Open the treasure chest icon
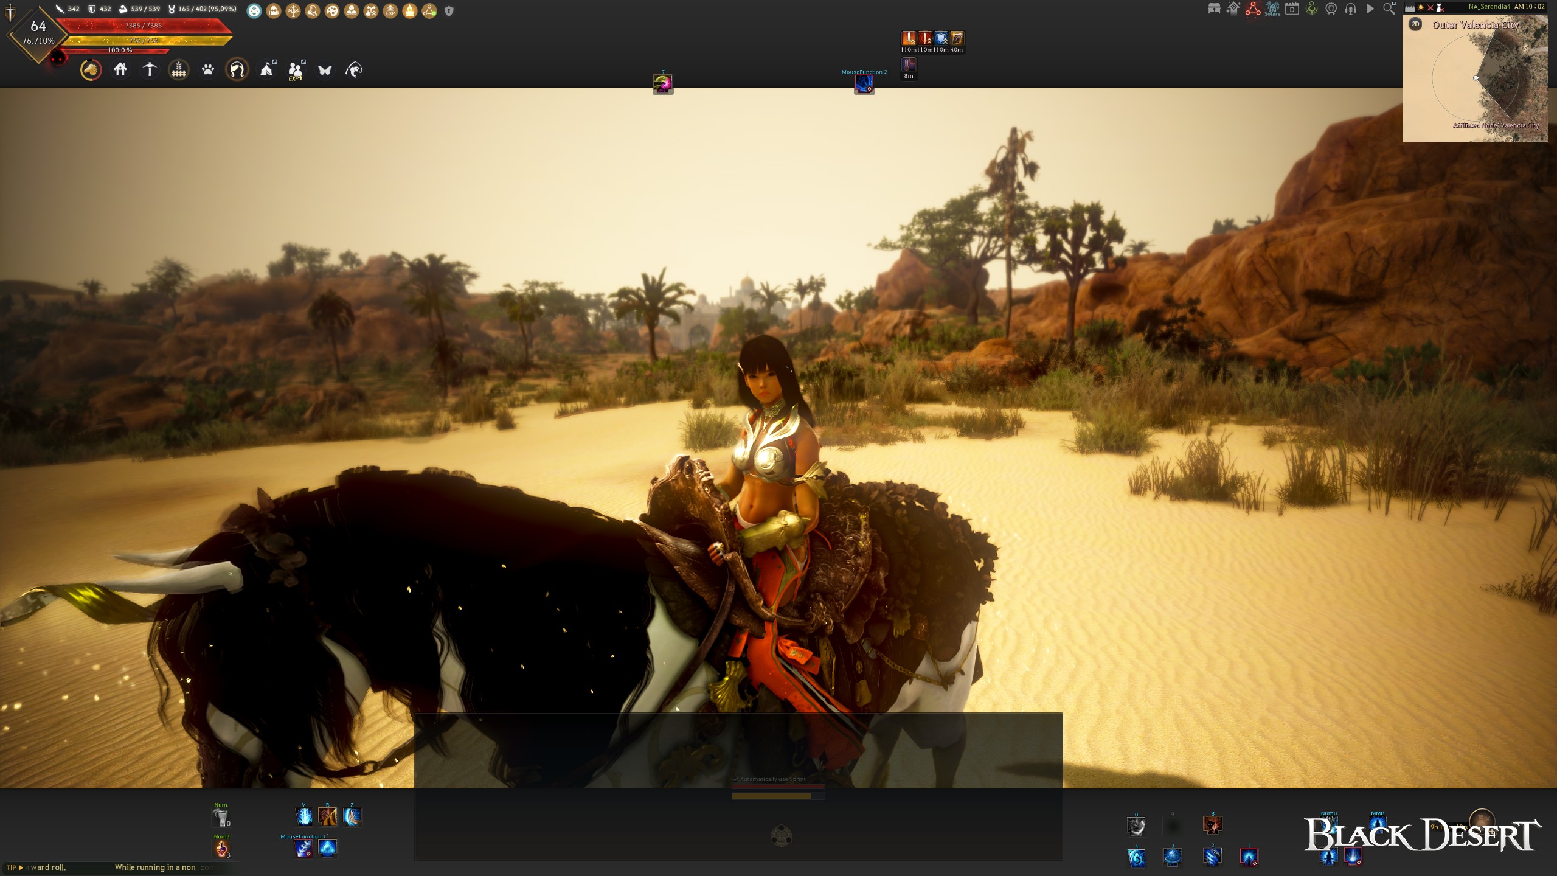This screenshot has width=1557, height=876. pyautogui.click(x=1214, y=9)
